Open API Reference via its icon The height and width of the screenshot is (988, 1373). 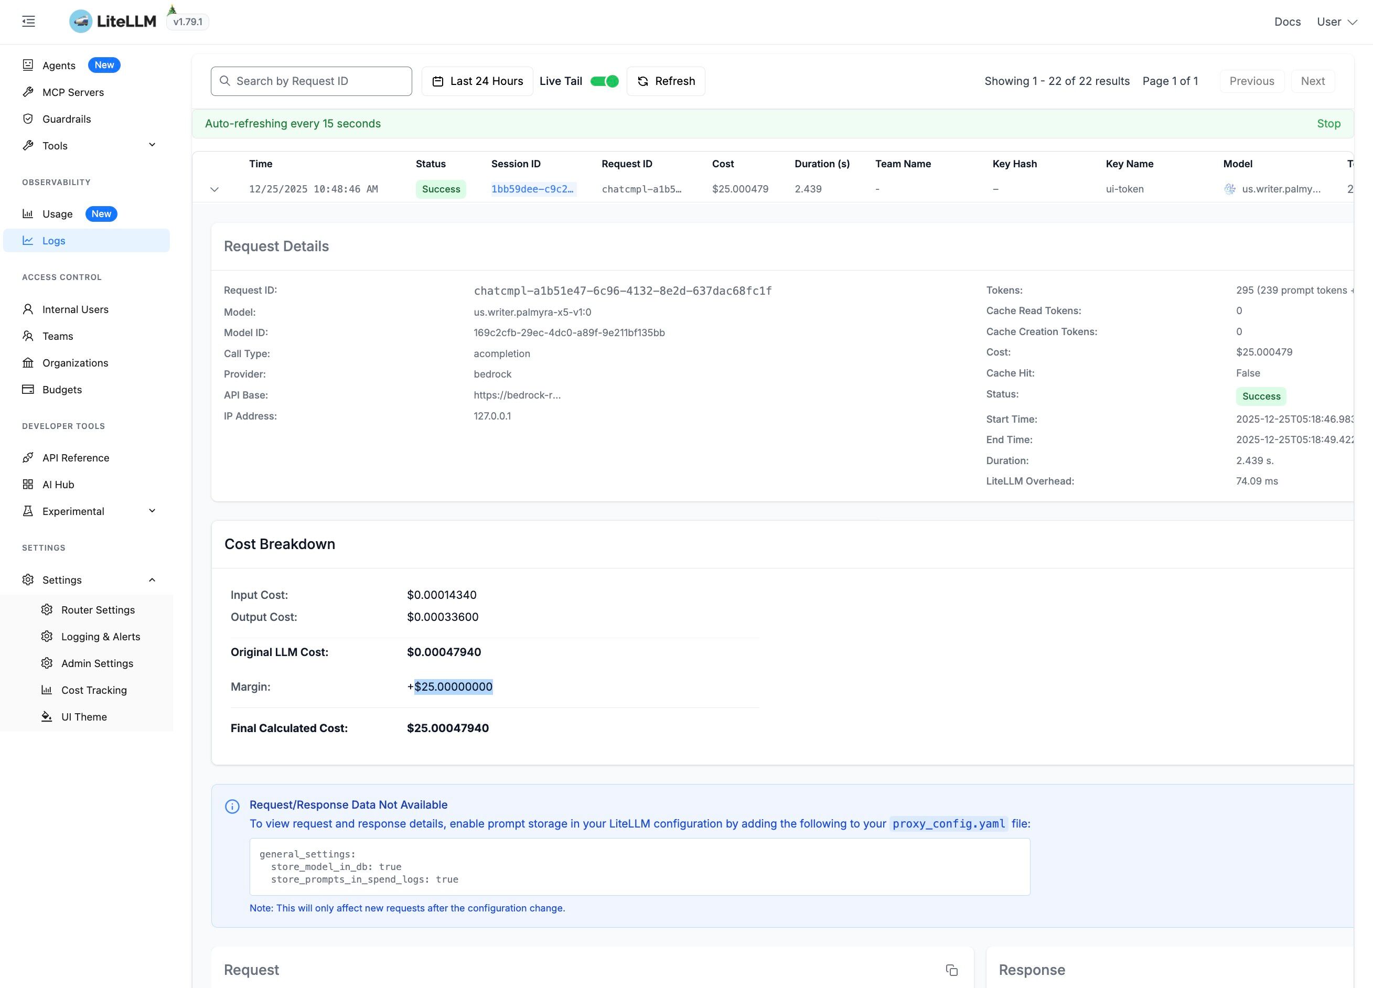28,458
